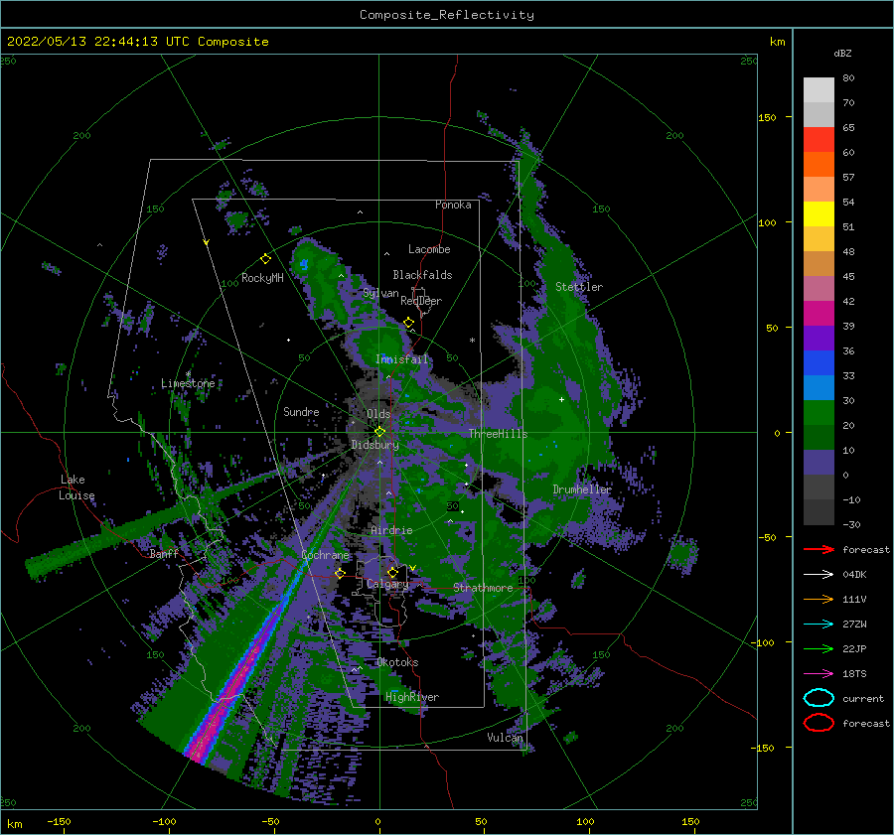Click yellow diamond marker above Calgary label
Viewport: 894px width, 835px height.
coord(392,572)
